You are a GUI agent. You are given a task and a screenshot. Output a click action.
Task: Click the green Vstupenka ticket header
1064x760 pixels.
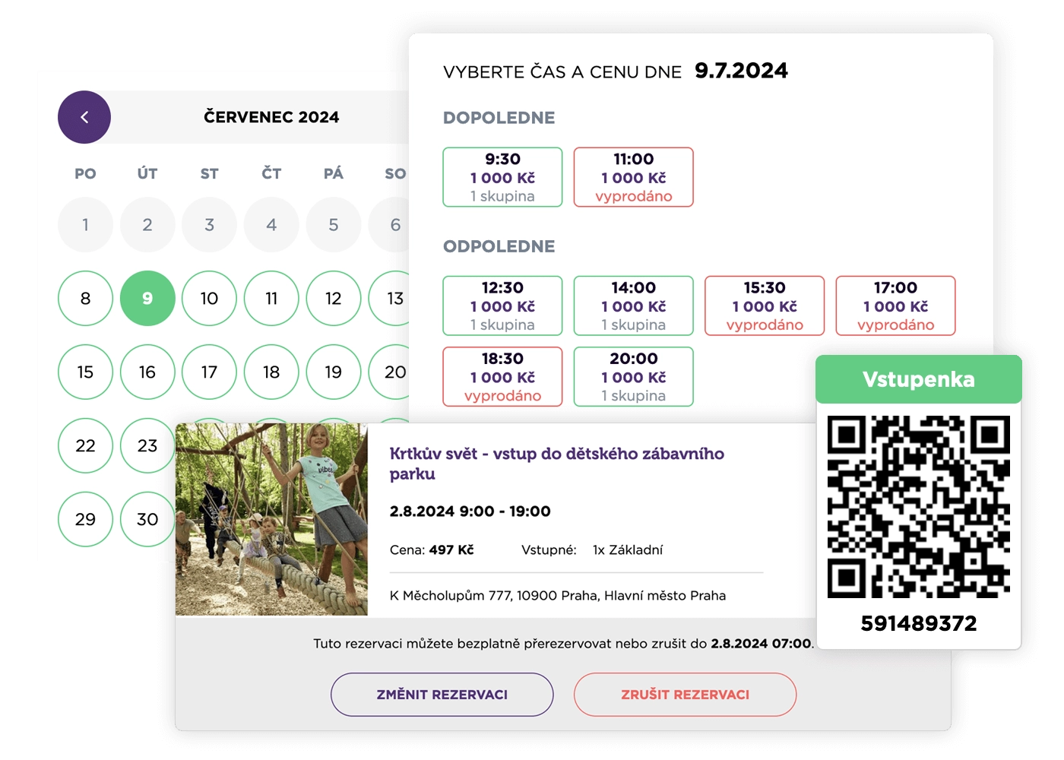pyautogui.click(x=918, y=379)
